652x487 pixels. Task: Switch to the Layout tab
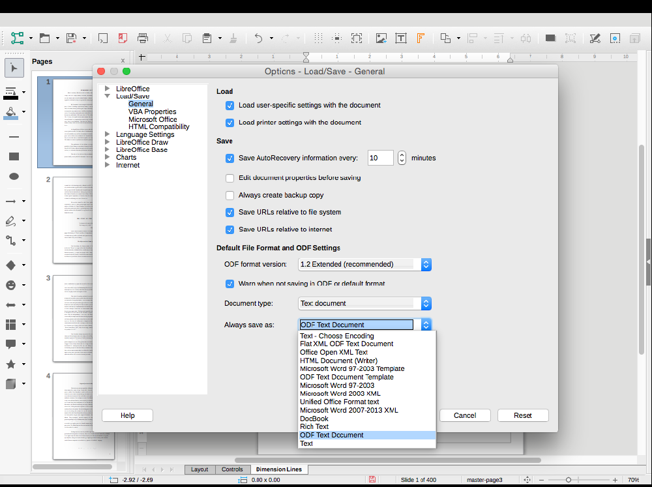point(200,469)
